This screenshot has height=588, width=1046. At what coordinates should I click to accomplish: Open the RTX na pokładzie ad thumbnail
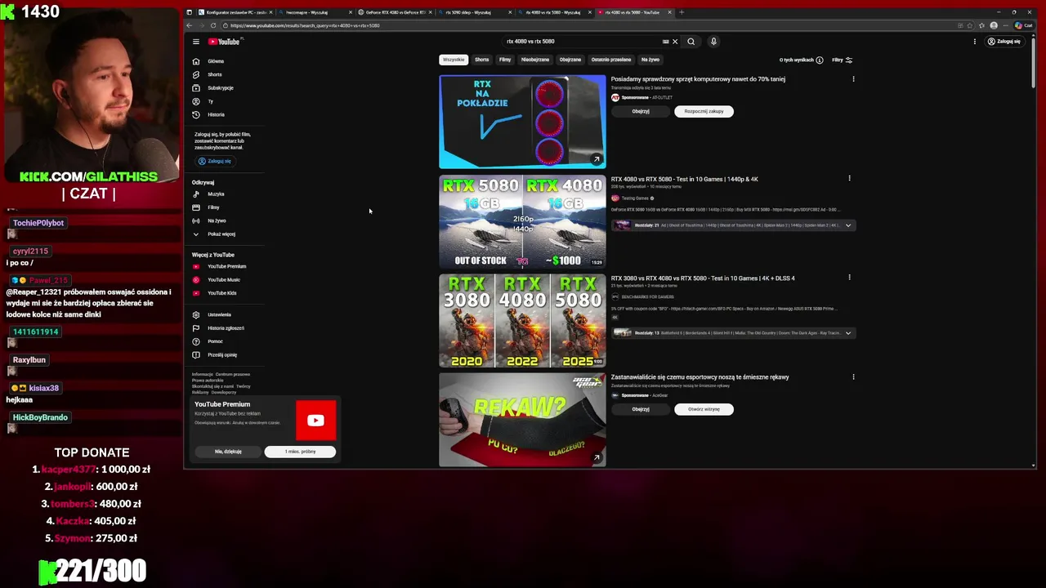[522, 122]
